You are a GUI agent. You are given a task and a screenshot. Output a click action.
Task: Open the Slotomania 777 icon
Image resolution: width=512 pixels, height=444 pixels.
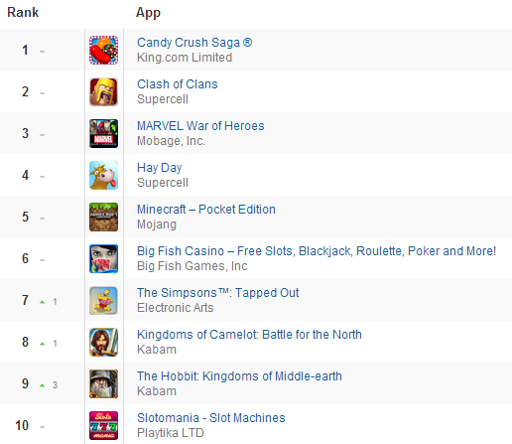point(103,425)
